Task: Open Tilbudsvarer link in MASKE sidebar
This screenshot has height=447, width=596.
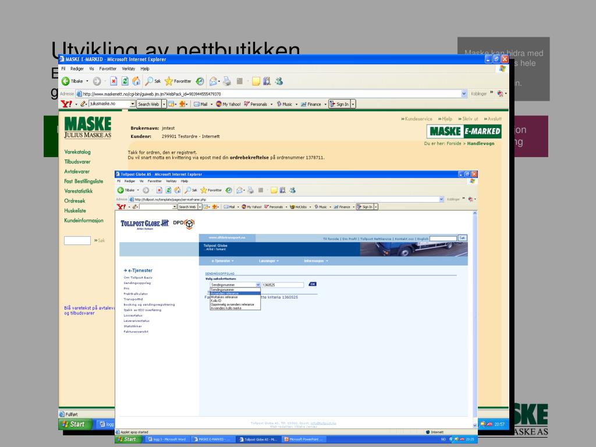Action: (x=77, y=162)
